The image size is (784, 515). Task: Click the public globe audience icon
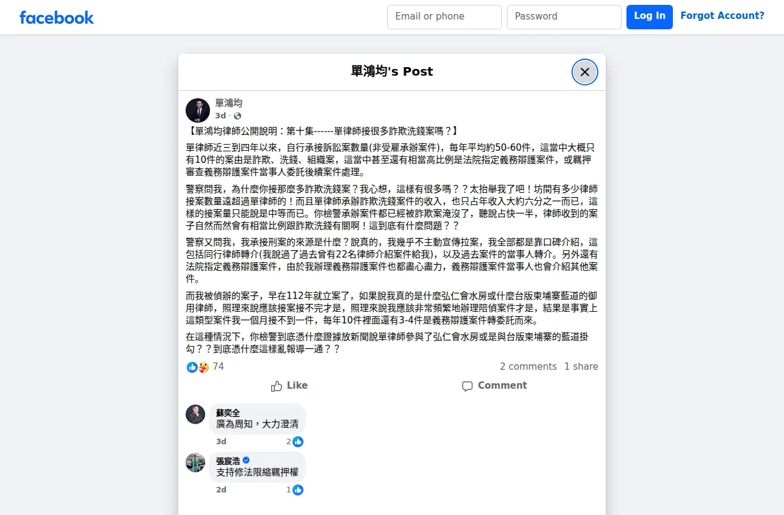tap(238, 116)
